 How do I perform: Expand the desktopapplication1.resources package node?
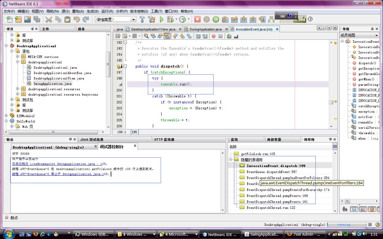[x=18, y=89]
